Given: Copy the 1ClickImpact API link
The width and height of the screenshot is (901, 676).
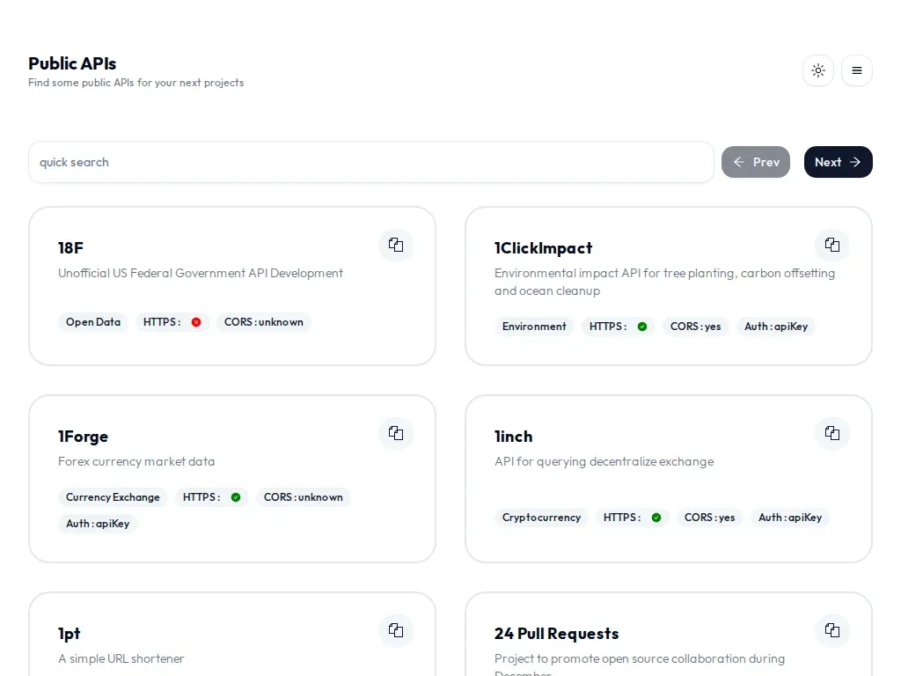Looking at the screenshot, I should point(832,245).
